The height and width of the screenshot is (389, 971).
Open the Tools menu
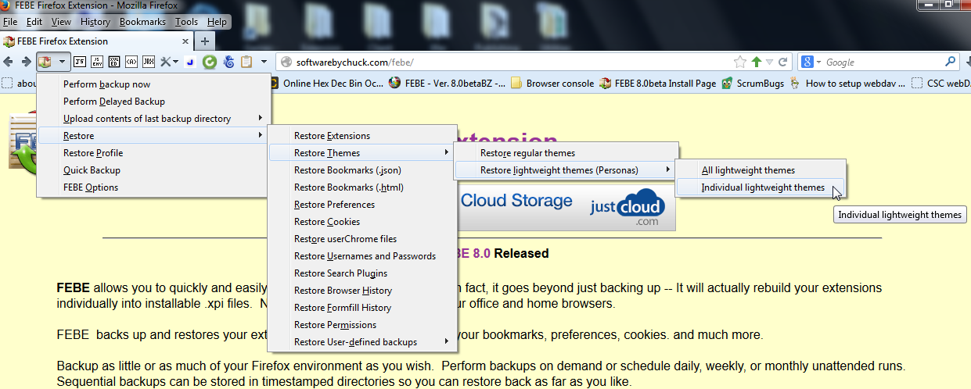(186, 22)
